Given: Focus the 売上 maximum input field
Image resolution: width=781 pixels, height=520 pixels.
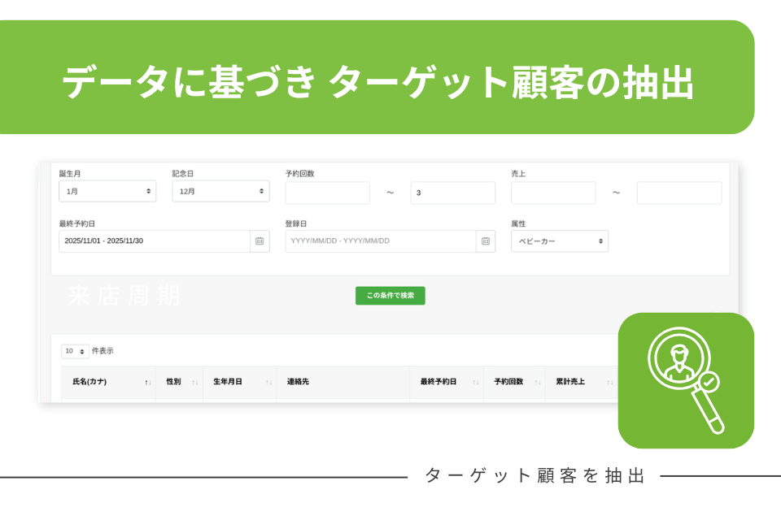Looking at the screenshot, I should [678, 193].
